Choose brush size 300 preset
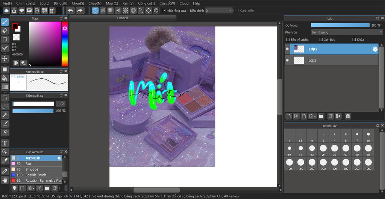385x199 pixels. 323,164
